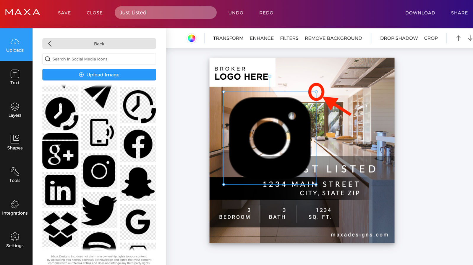This screenshot has height=265, width=473.
Task: Select the filled clock phone icon thumbnail
Action: [61, 113]
